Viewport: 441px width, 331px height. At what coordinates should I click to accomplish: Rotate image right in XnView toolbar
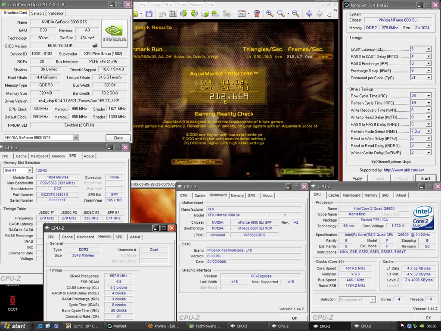click(194, 13)
